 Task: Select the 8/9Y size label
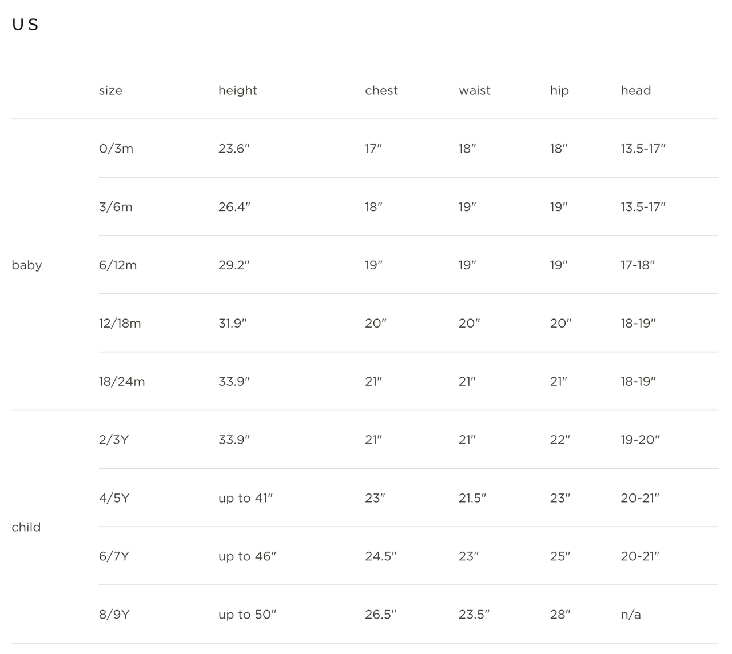(x=114, y=615)
